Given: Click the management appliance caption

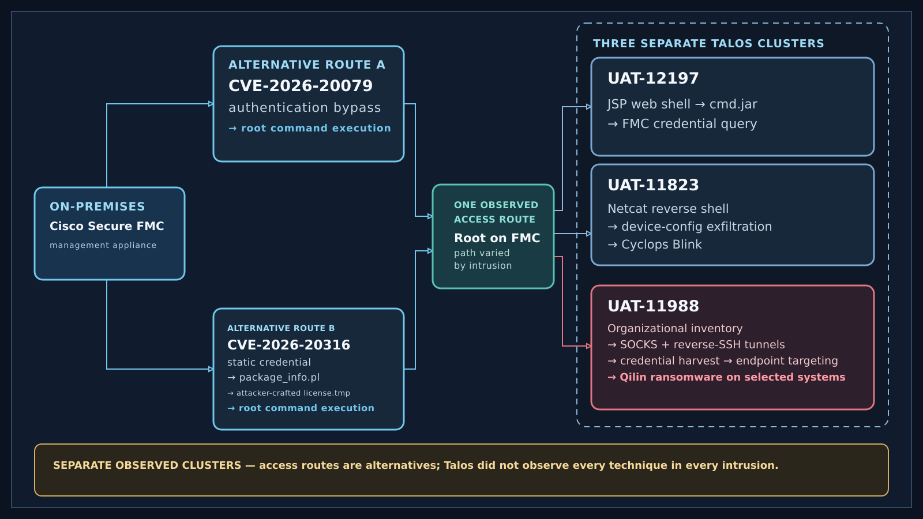Looking at the screenshot, I should tap(103, 245).
